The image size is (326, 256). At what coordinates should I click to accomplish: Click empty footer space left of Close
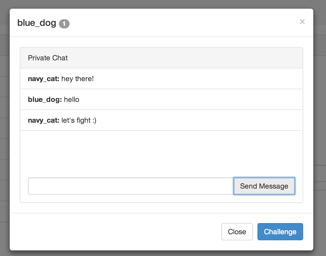click(x=114, y=232)
